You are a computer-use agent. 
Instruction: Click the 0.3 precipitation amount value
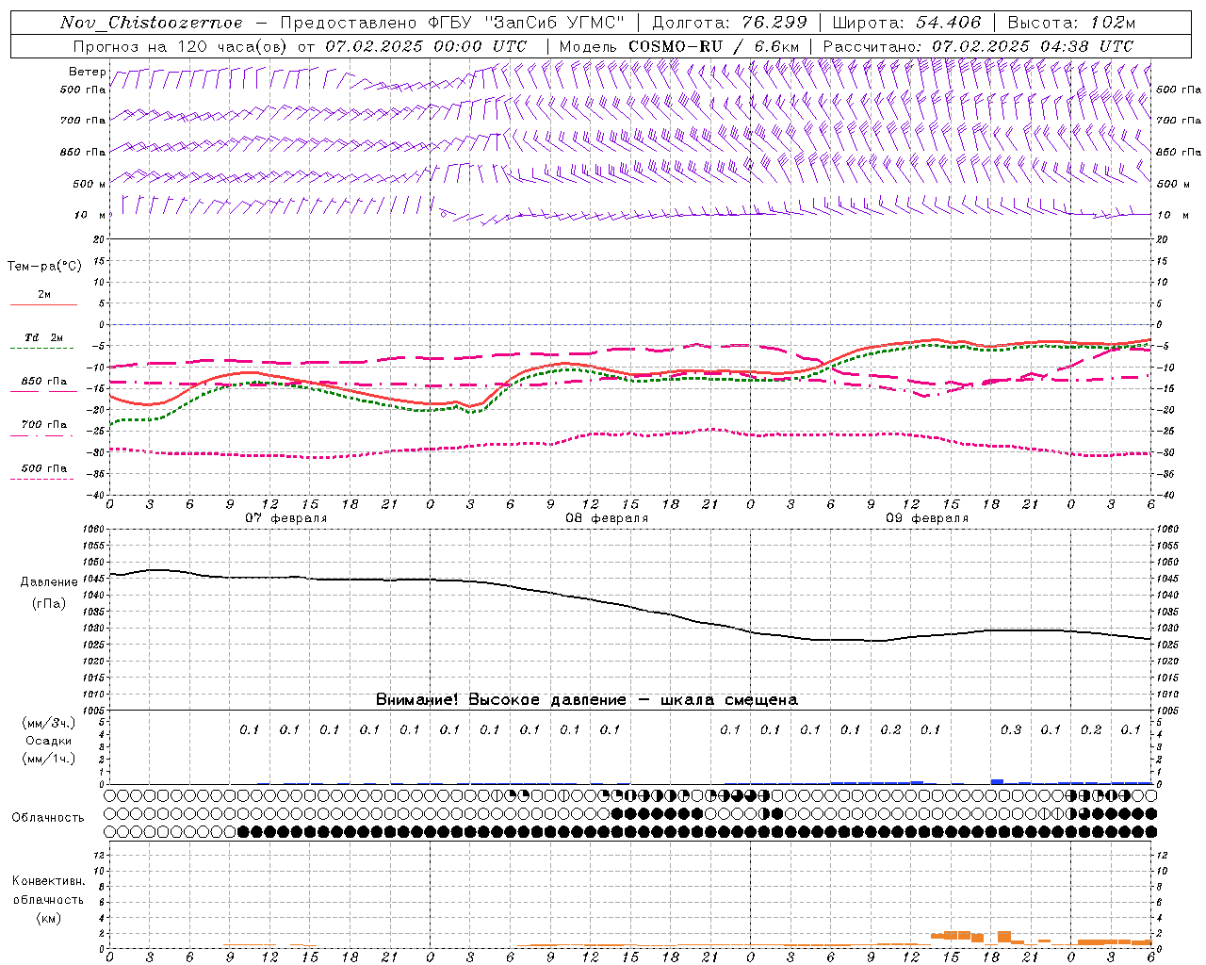point(1011,729)
